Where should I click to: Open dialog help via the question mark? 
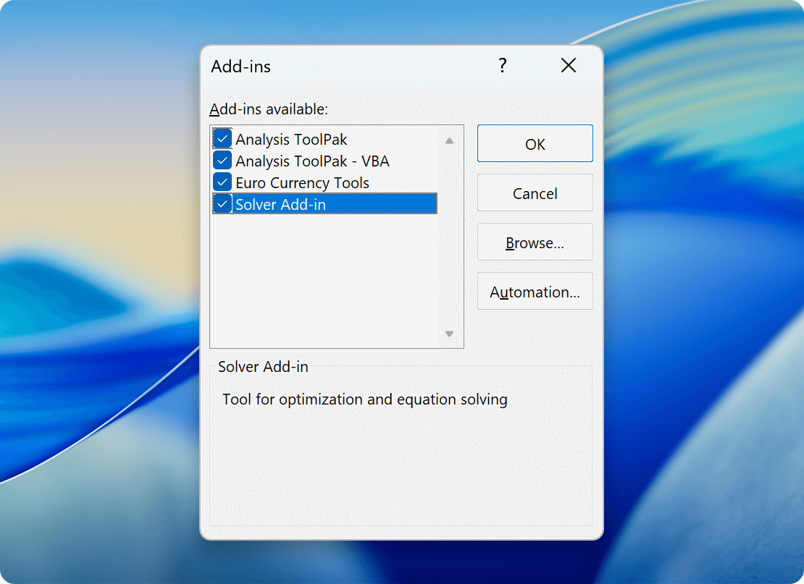coord(502,66)
